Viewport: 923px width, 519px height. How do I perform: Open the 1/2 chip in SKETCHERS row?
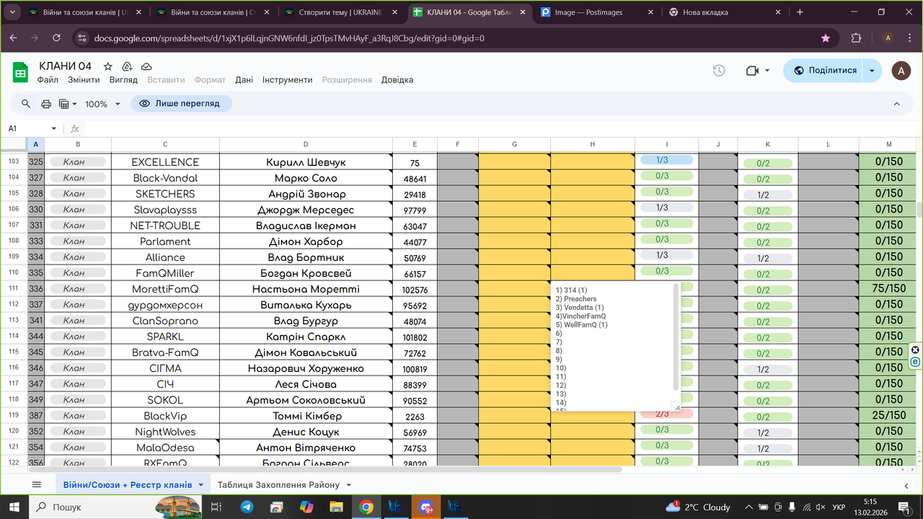click(x=767, y=195)
